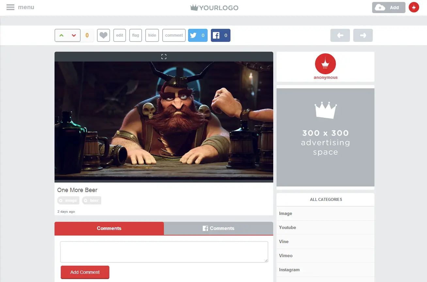The image size is (427, 282).
Task: Go to next post arrow
Action: tap(363, 35)
